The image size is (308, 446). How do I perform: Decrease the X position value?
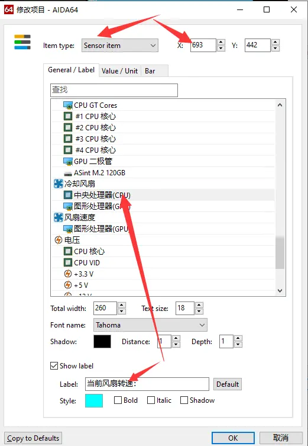(x=221, y=49)
